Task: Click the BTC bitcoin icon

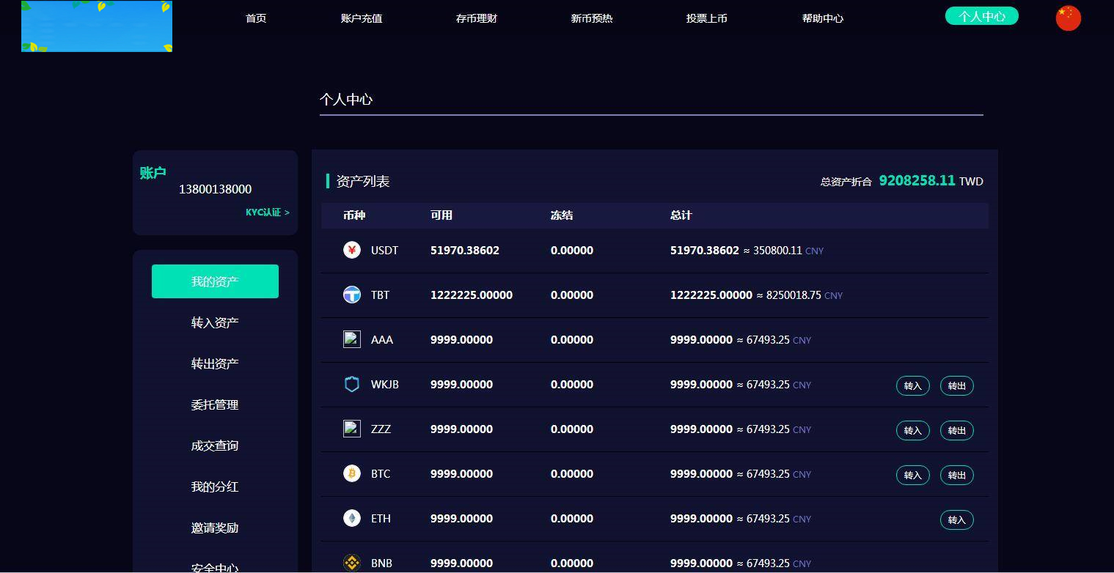Action: coord(352,474)
